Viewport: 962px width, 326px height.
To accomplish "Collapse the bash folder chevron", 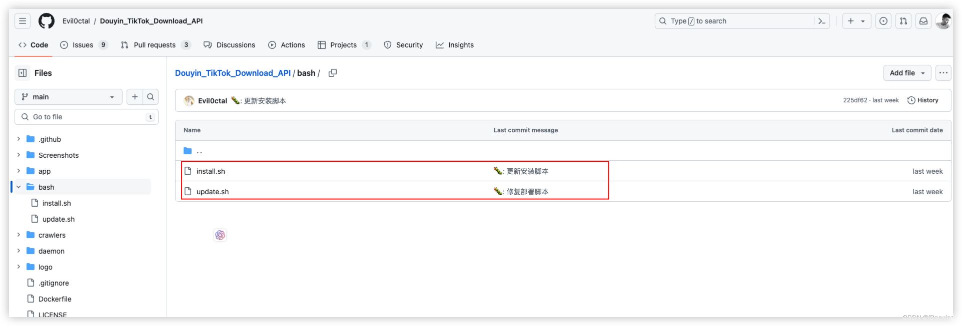I will (19, 187).
